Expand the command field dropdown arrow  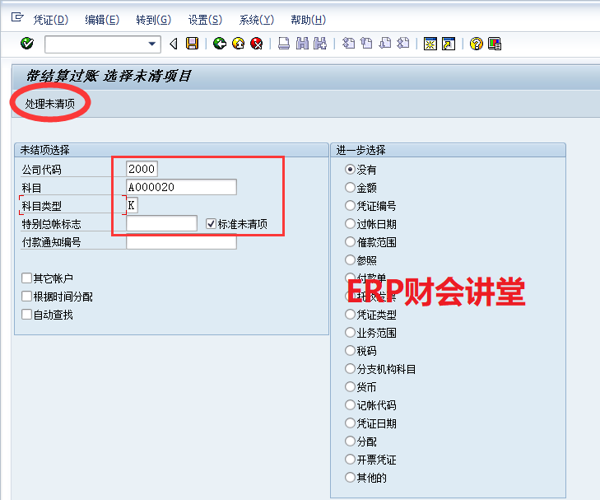pyautogui.click(x=152, y=44)
